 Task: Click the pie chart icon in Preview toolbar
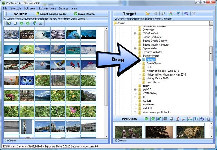tap(202, 119)
